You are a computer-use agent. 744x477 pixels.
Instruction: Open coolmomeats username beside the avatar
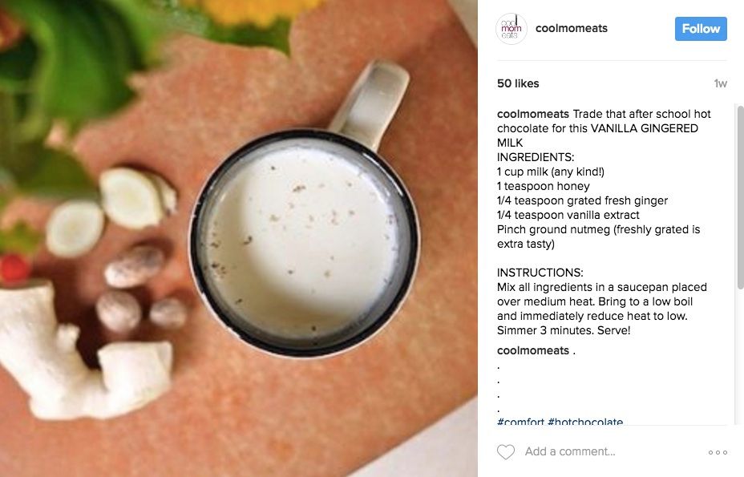click(572, 29)
